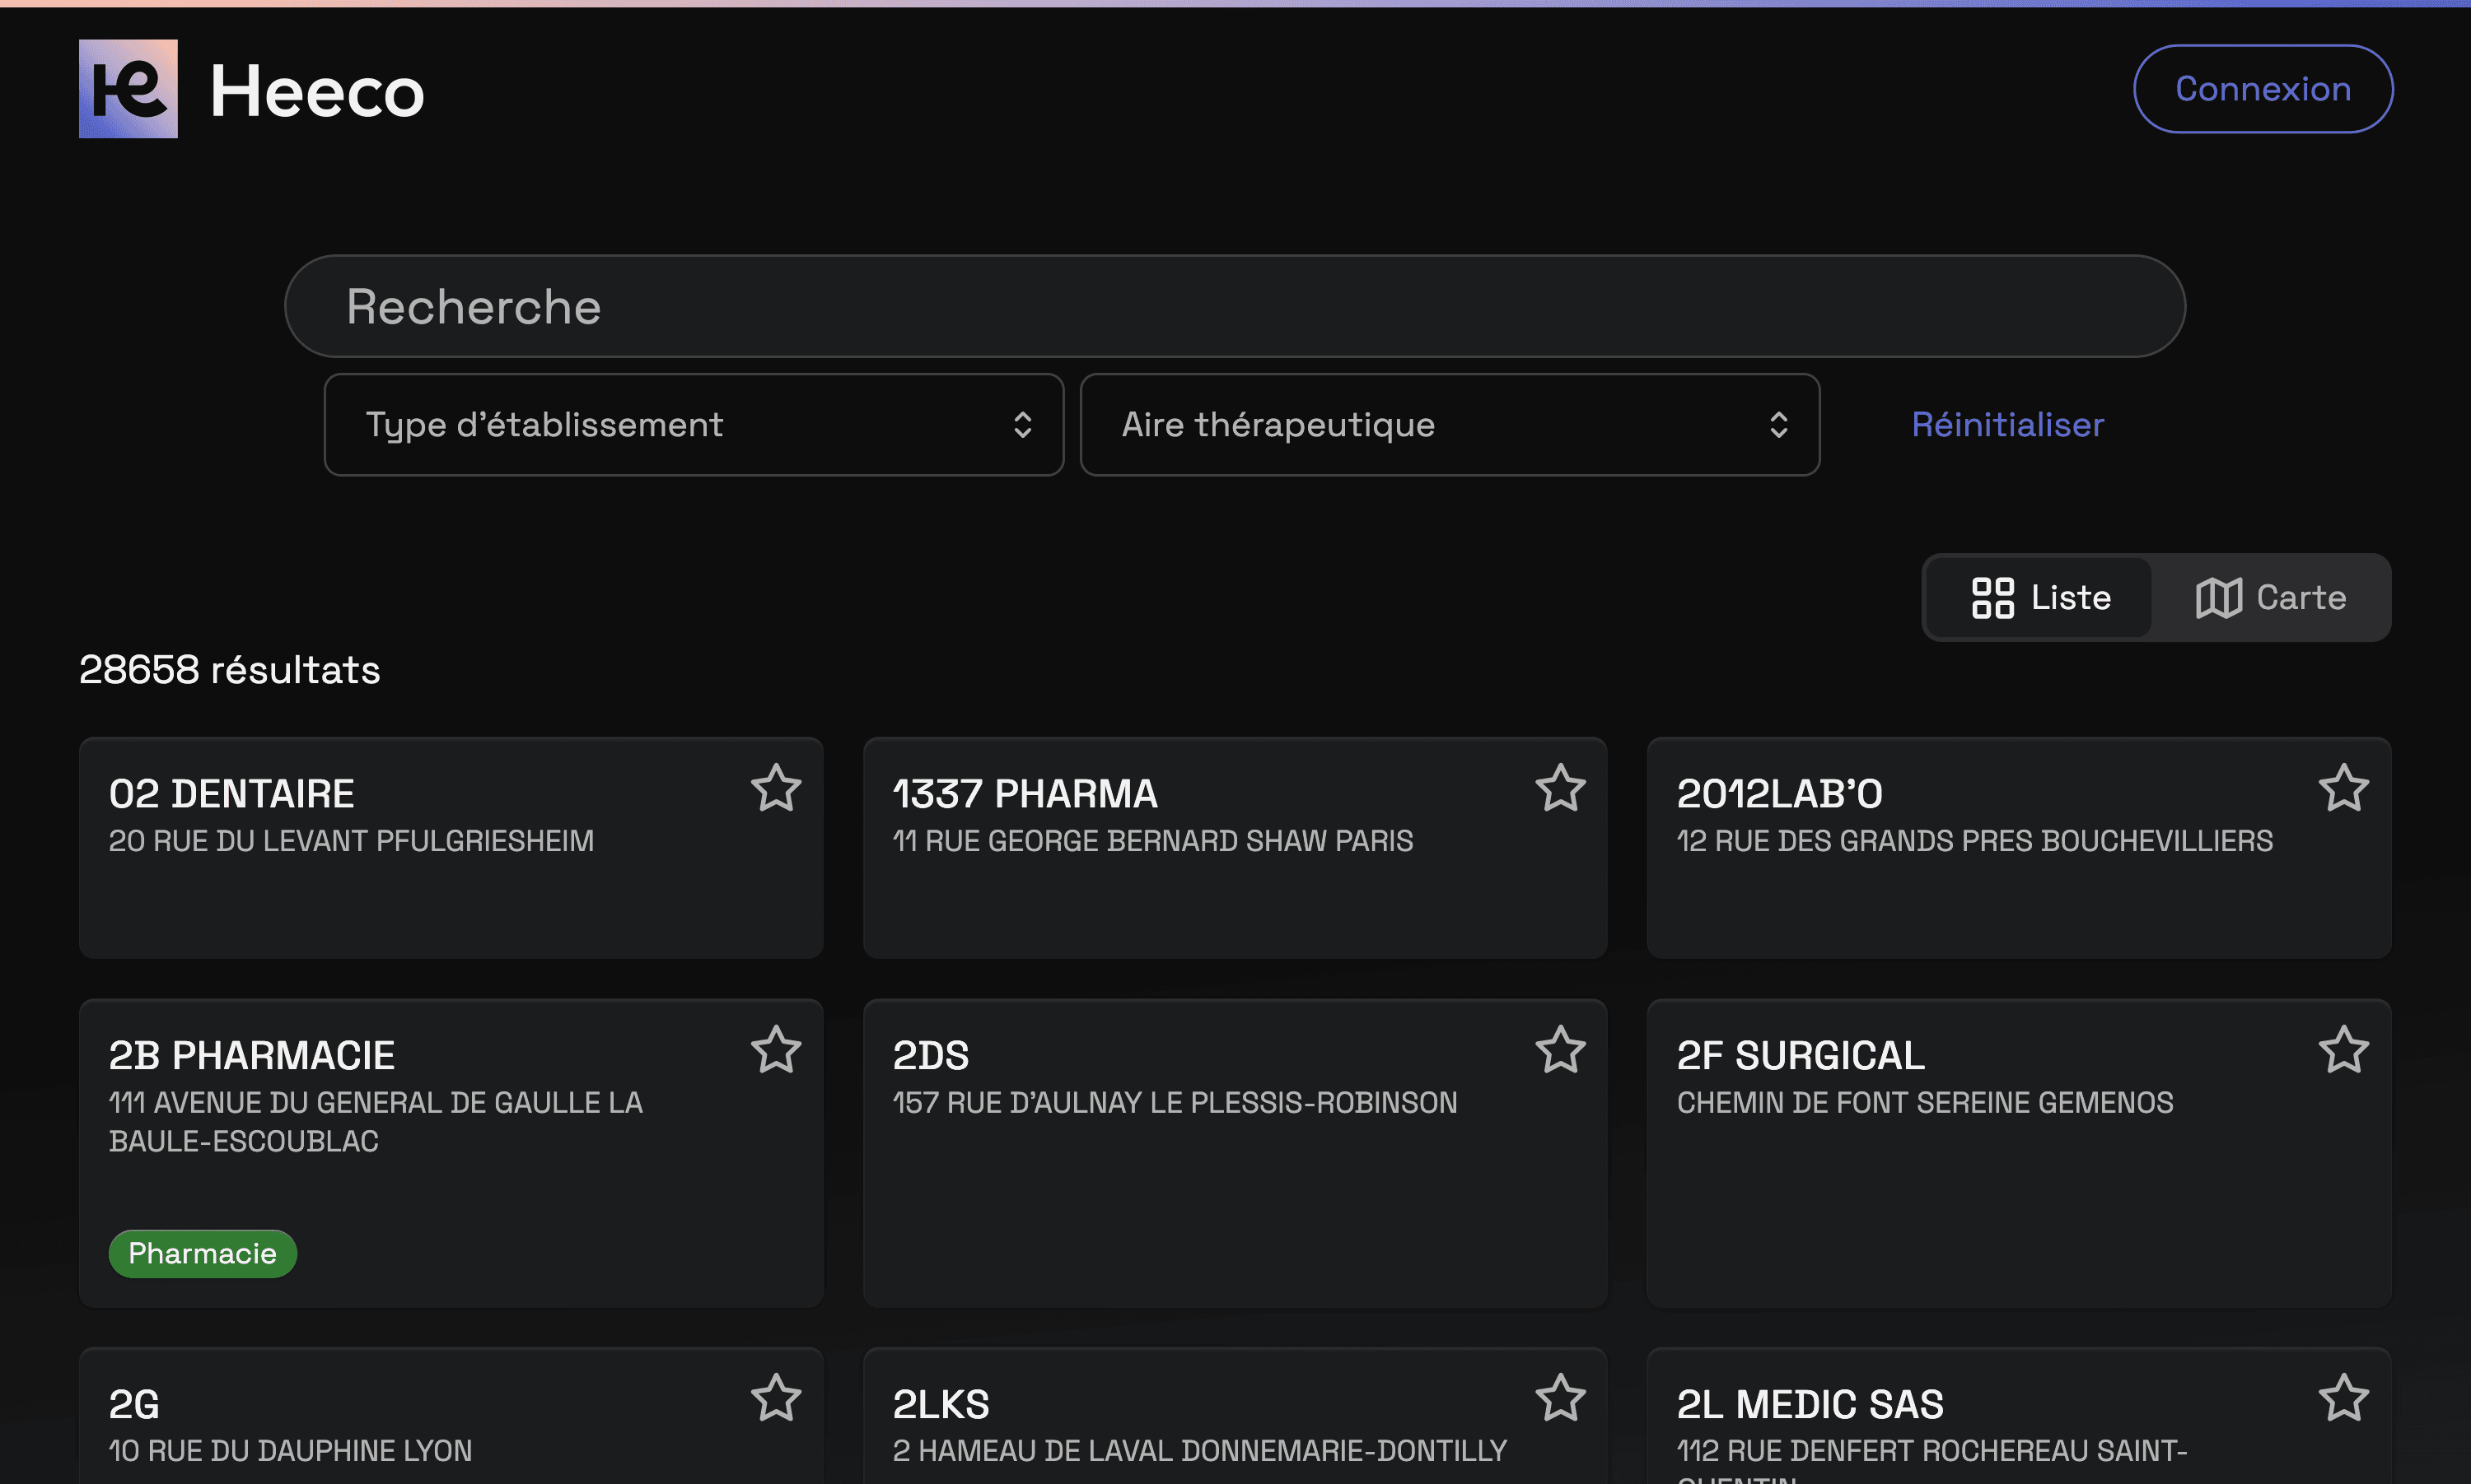2471x1484 pixels.
Task: Open the 2F SURGICAL card title
Action: tap(1801, 1056)
